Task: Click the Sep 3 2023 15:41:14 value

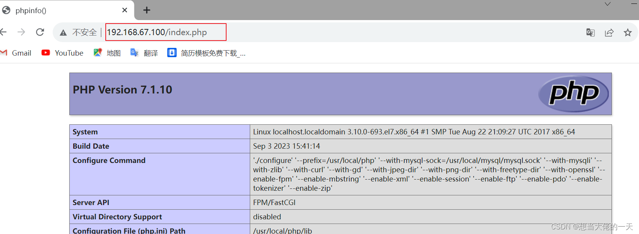Action: (x=287, y=146)
